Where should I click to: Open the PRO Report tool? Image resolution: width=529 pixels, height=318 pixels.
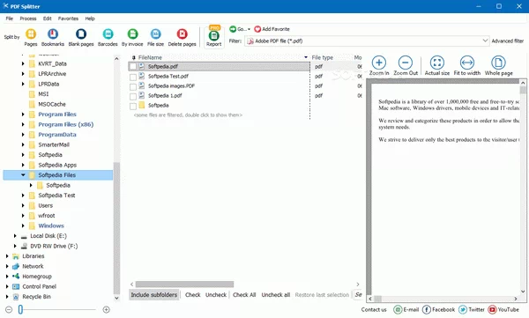tap(214, 36)
